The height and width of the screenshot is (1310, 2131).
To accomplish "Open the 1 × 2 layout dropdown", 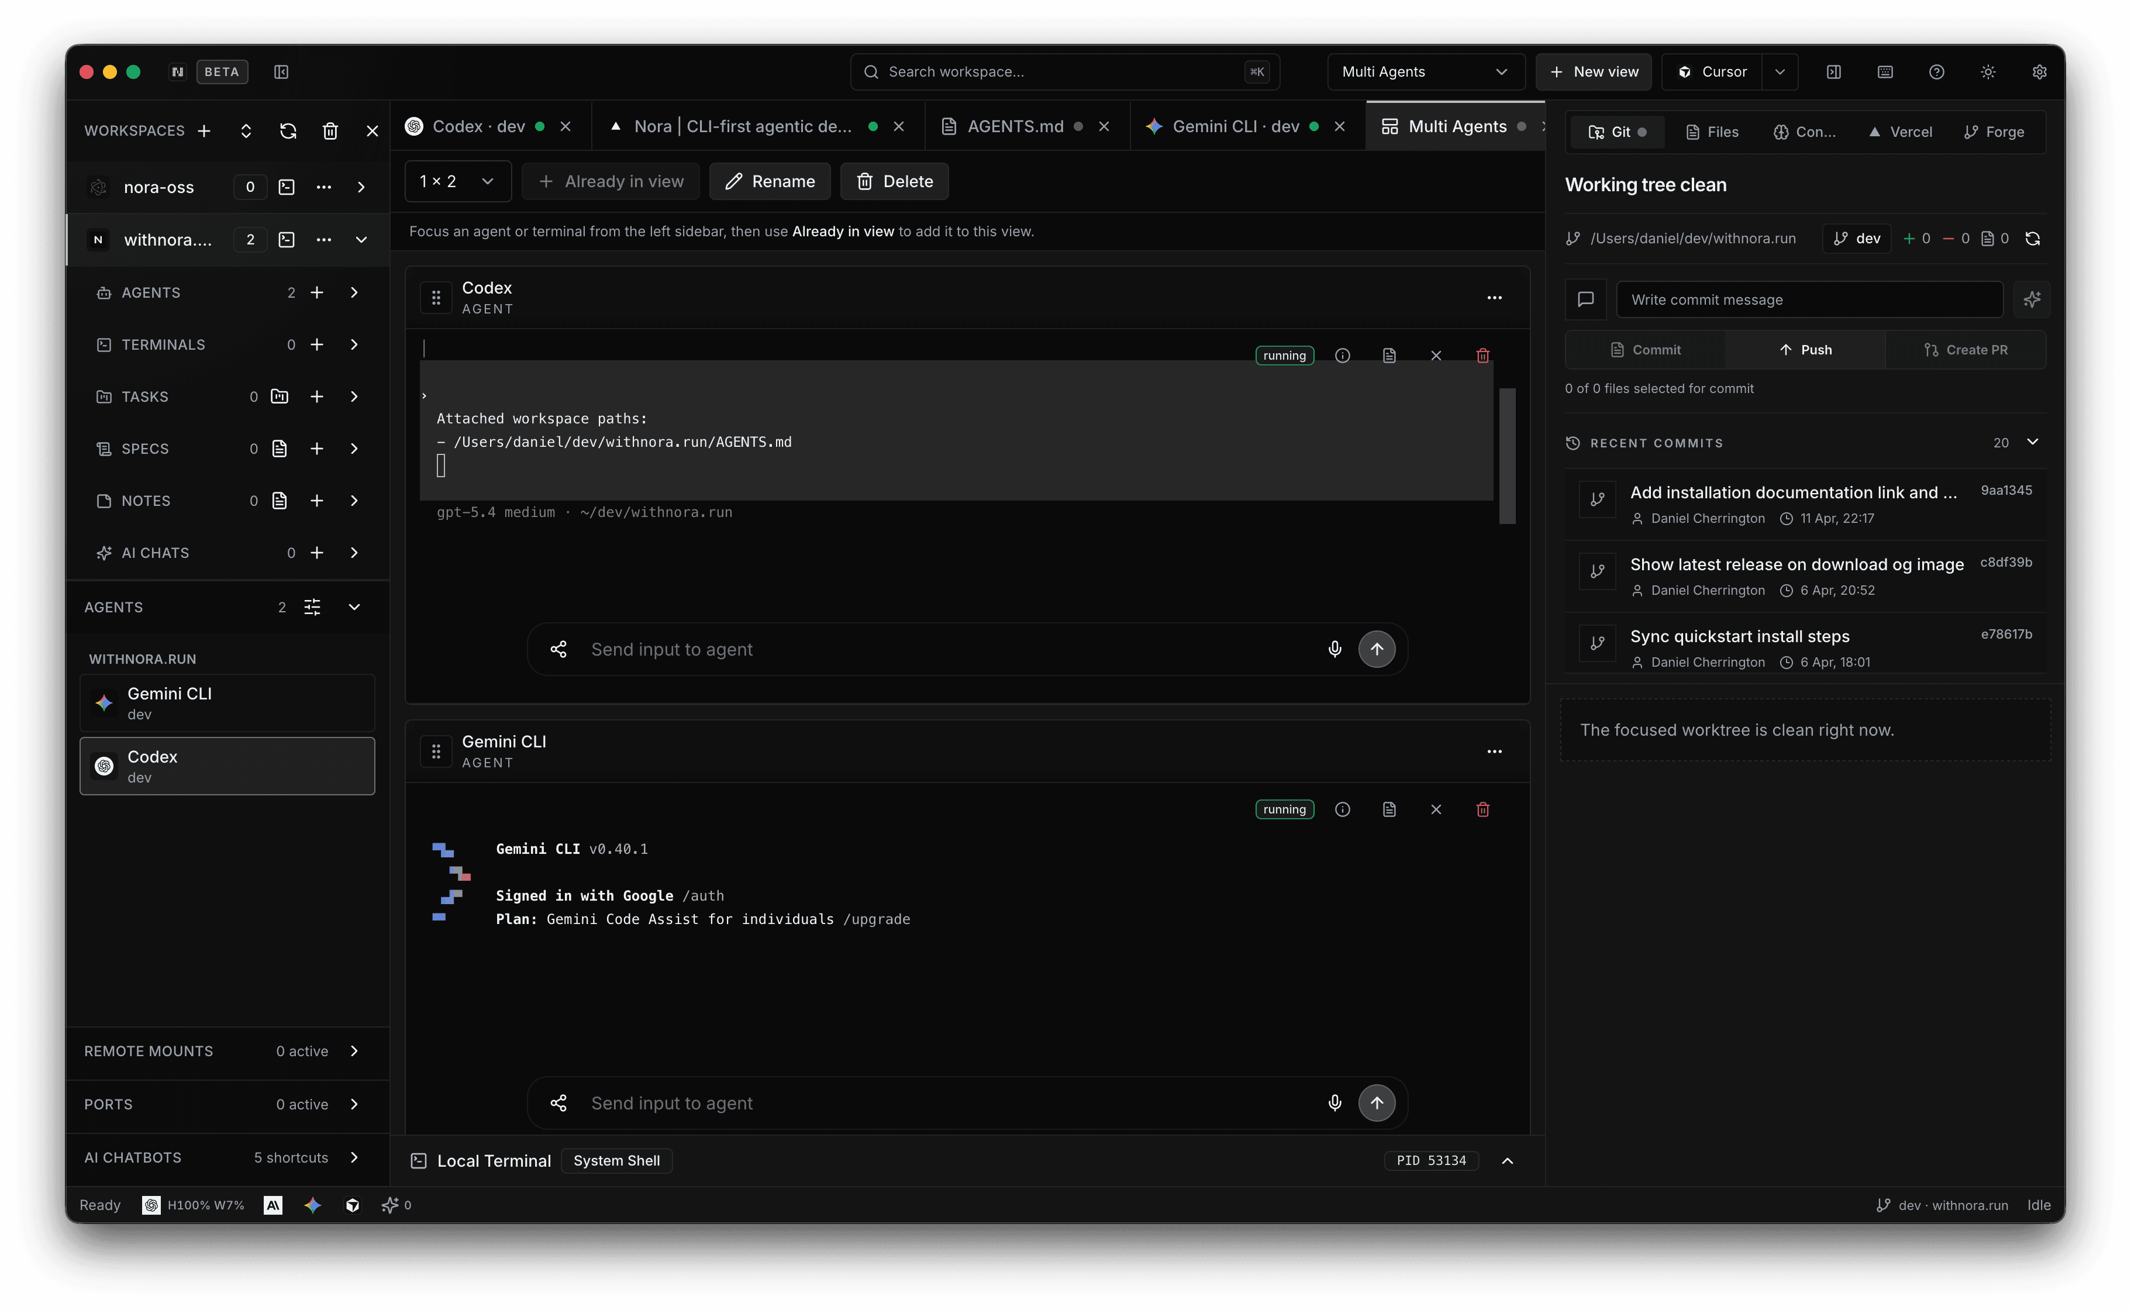I will [457, 181].
